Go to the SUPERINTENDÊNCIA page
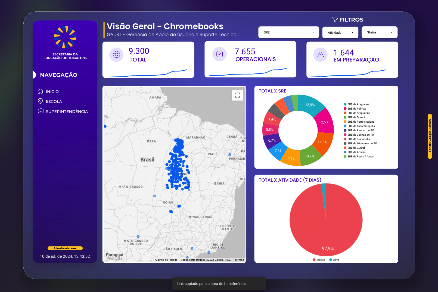The height and width of the screenshot is (292, 438). (67, 111)
